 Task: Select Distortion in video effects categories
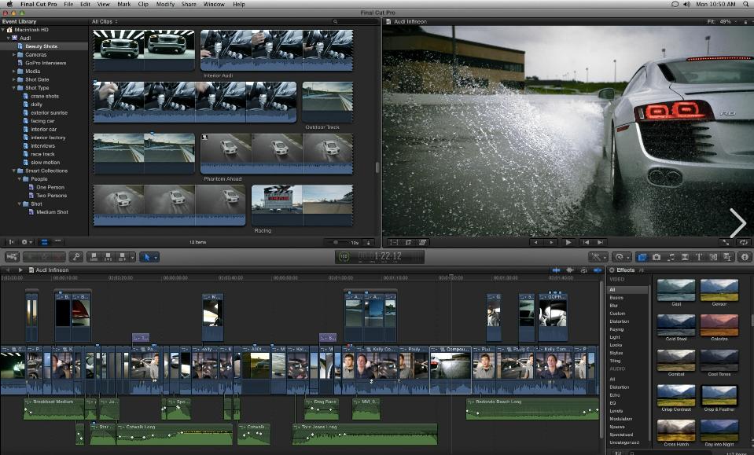click(x=618, y=321)
